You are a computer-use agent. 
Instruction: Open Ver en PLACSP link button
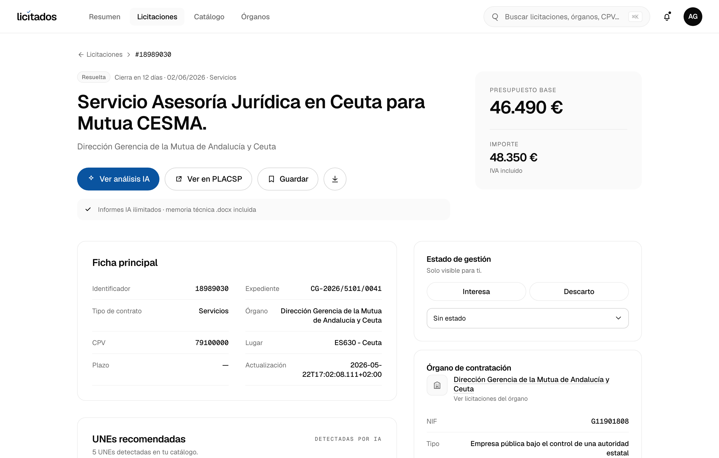pyautogui.click(x=208, y=179)
